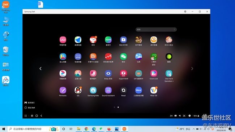
Task: Open the WeChat app in DeX
Action: pyautogui.click(x=123, y=57)
